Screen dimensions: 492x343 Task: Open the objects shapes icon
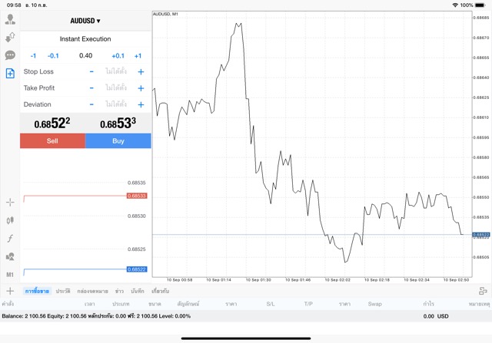10,256
